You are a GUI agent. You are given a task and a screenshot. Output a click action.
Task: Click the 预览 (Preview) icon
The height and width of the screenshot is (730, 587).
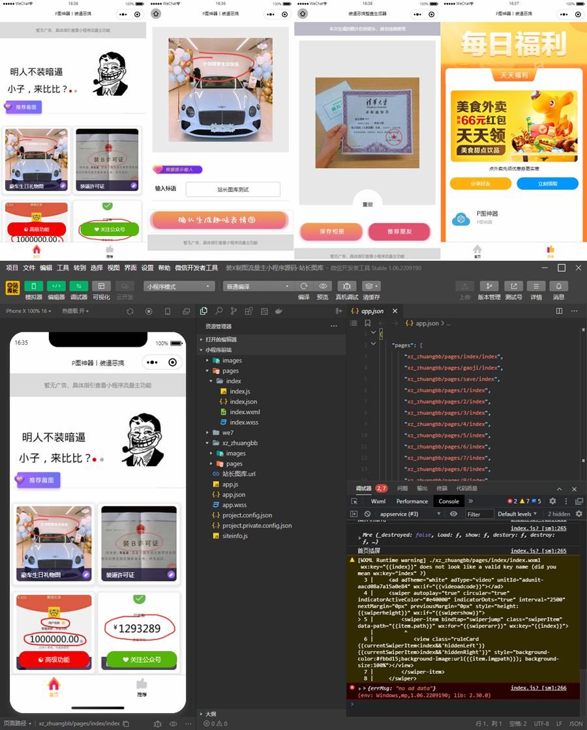click(323, 285)
